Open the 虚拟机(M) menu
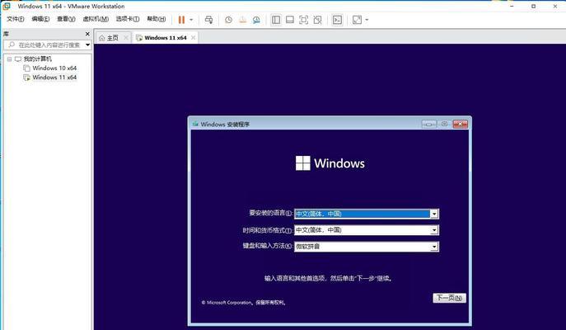The height and width of the screenshot is (330, 566). (x=96, y=19)
